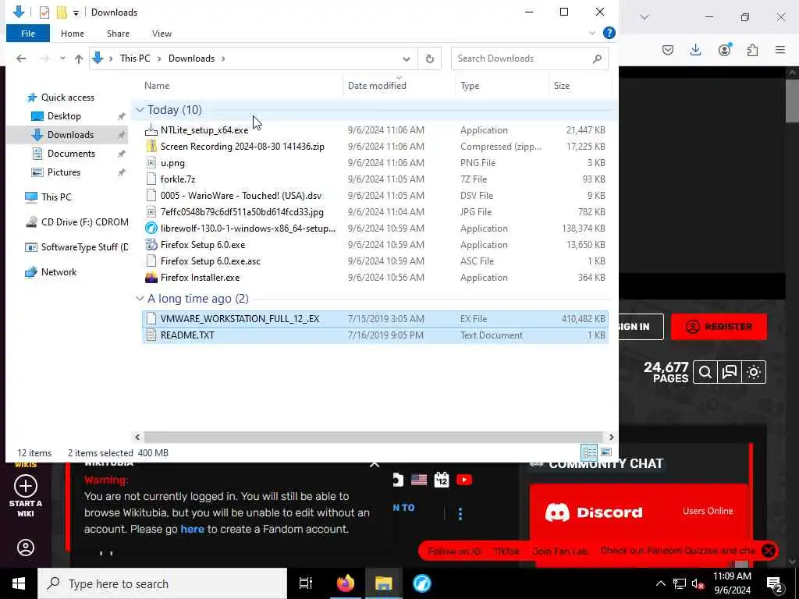Sort by Date modified column header
Screen dimensions: 799x599
[x=377, y=86]
